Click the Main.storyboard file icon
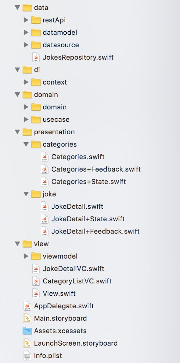This screenshot has height=363, width=180. point(27,319)
